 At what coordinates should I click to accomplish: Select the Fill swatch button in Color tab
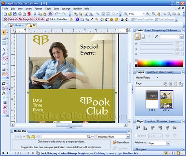[137, 37]
